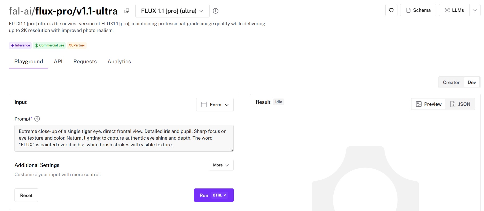484x211 pixels.
Task: Show the Prompt info tooltip icon
Action: [37, 119]
